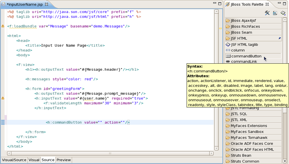Click the 'demo.Messages' basename value
The height and width of the screenshot is (164, 289).
coord(108,26)
